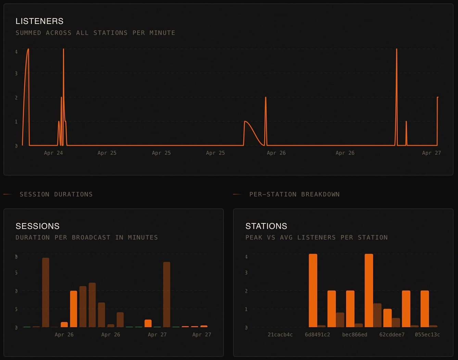
Task: Click the tallest bright orange bar in Sessions chart
Action: point(74,309)
